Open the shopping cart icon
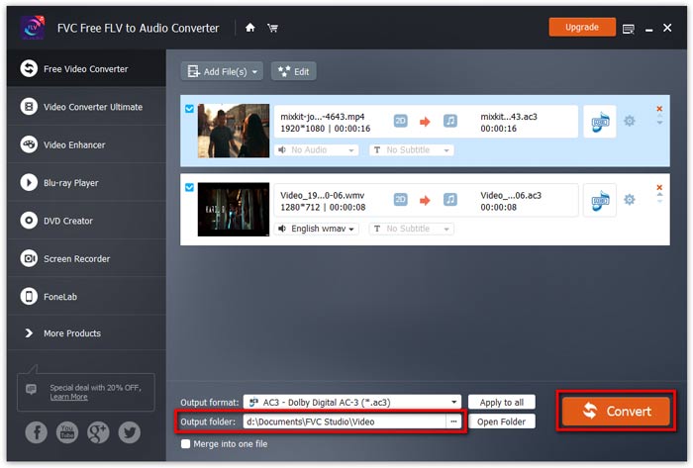The height and width of the screenshot is (468, 693). pos(272,28)
